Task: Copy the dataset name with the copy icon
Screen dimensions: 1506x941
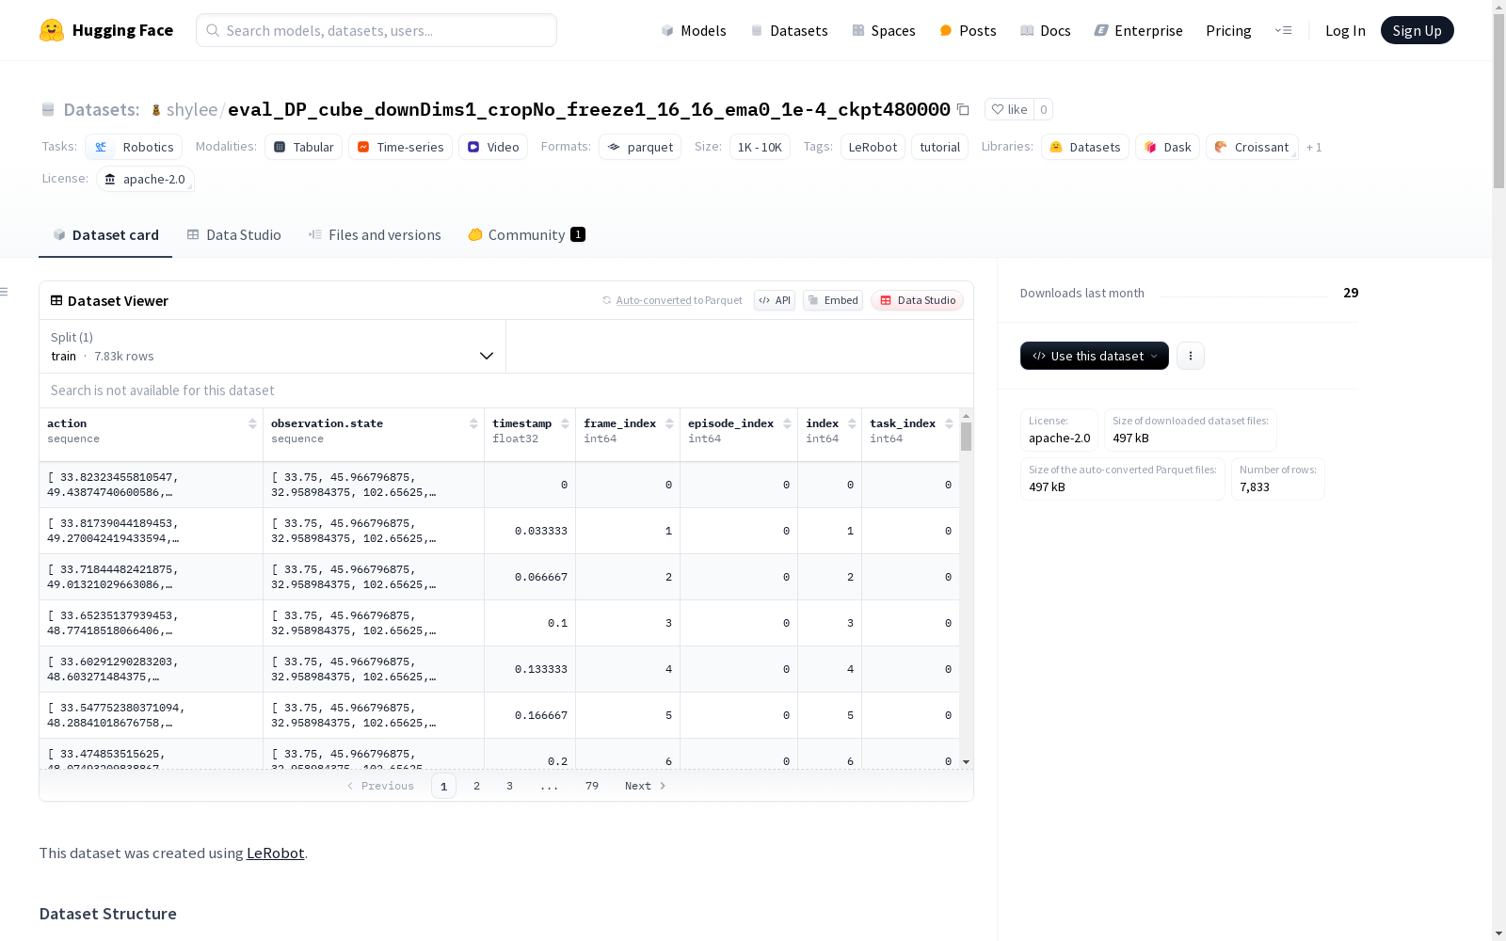Action: click(x=963, y=109)
